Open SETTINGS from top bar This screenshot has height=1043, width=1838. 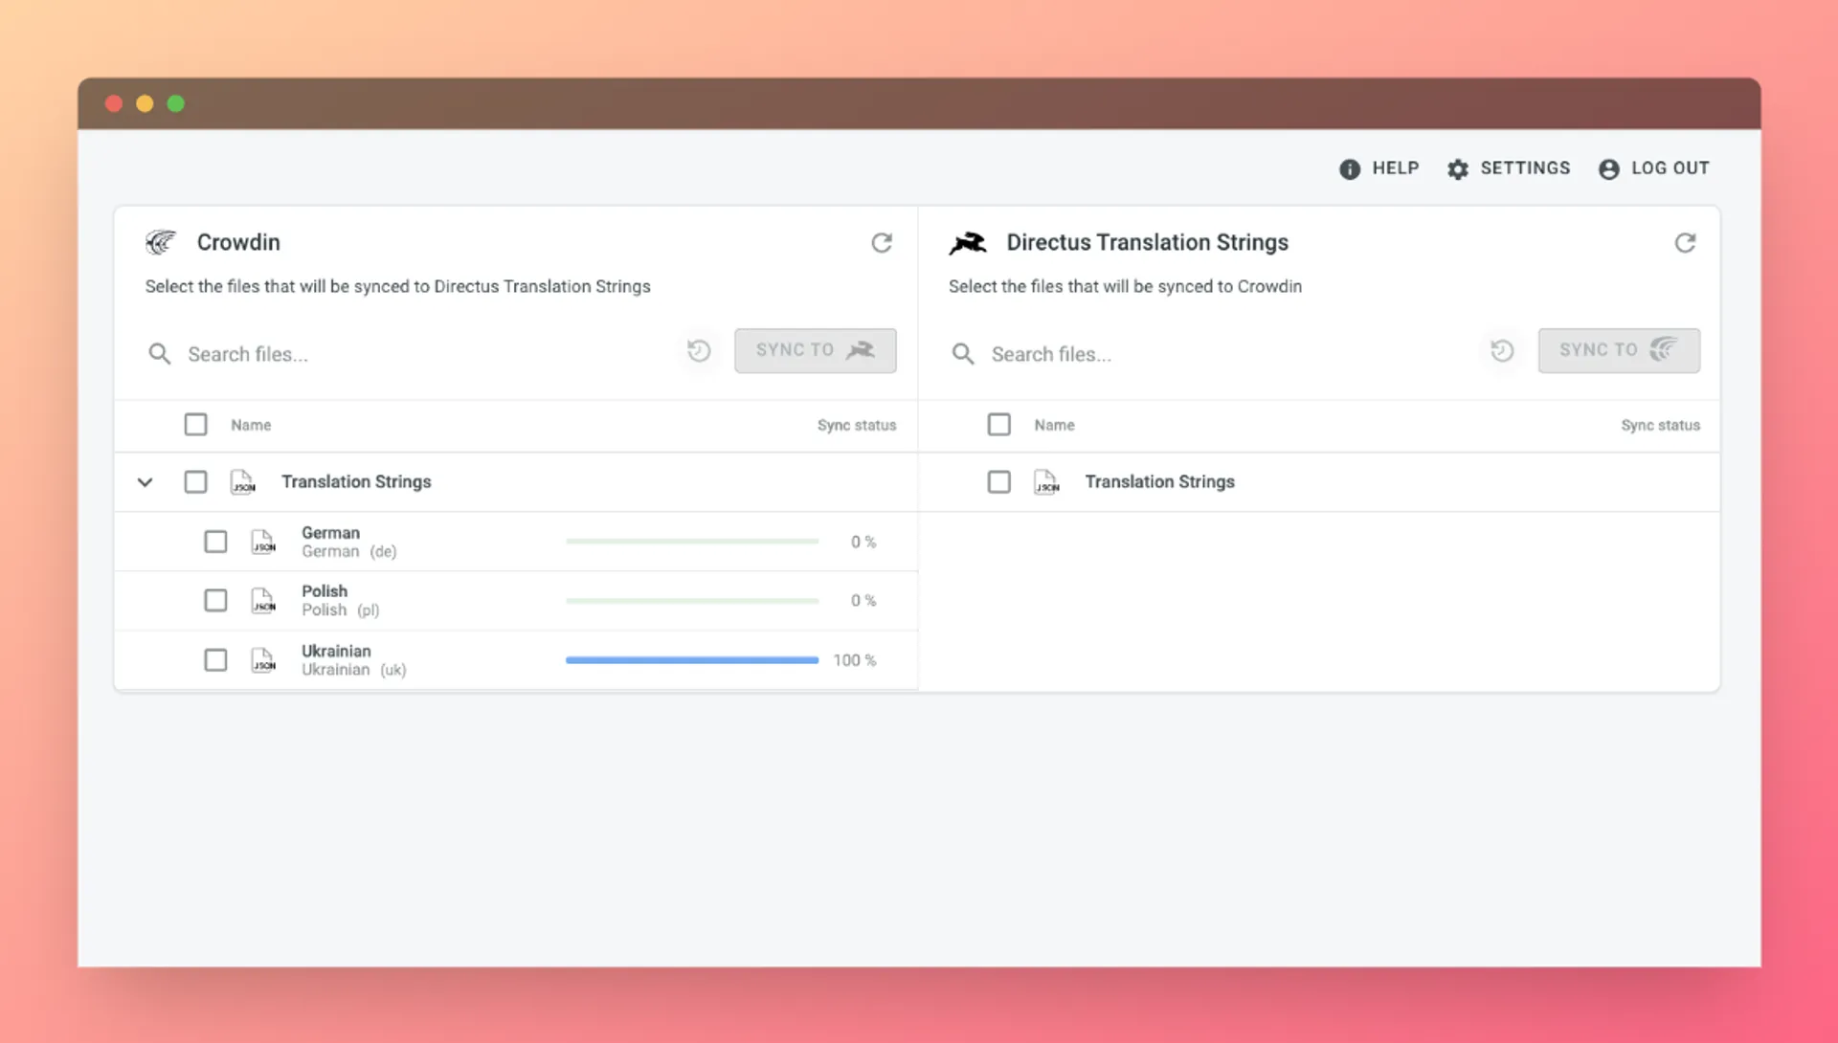1525,168
